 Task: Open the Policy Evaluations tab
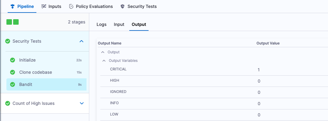pyautogui.click(x=91, y=6)
